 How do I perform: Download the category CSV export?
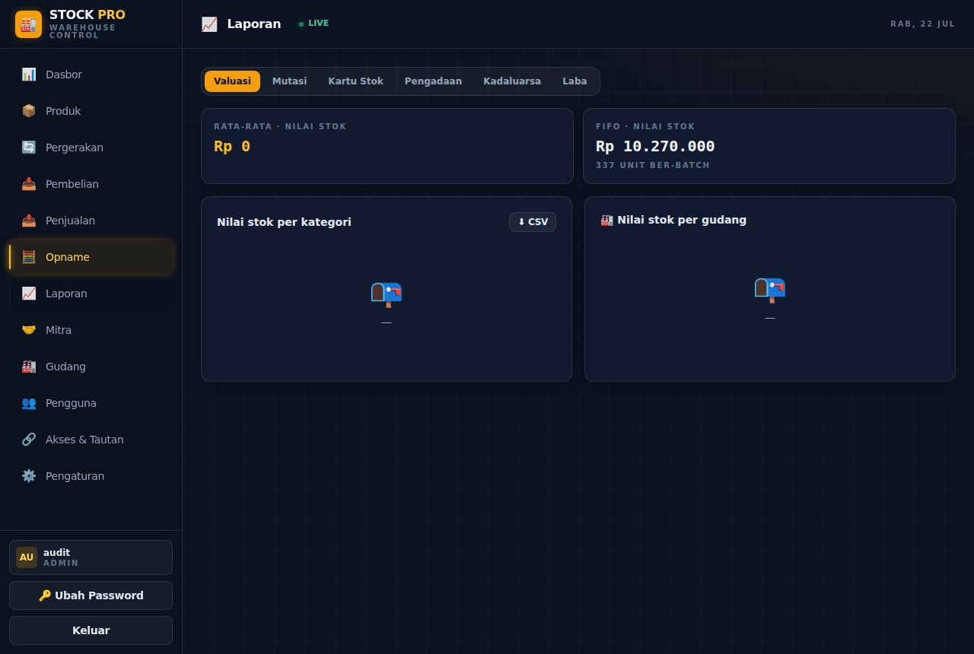coord(533,222)
